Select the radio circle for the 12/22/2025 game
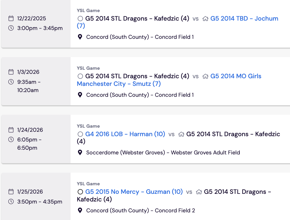The image size is (290, 220). 80,19
